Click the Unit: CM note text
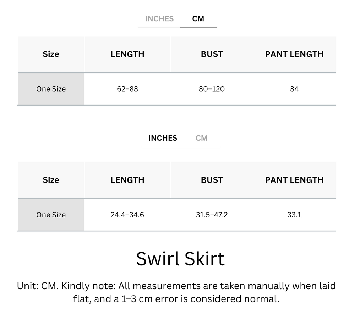This screenshot has width=355, height=313. pos(177,292)
